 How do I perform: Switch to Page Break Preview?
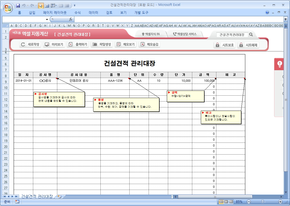coord(231,202)
